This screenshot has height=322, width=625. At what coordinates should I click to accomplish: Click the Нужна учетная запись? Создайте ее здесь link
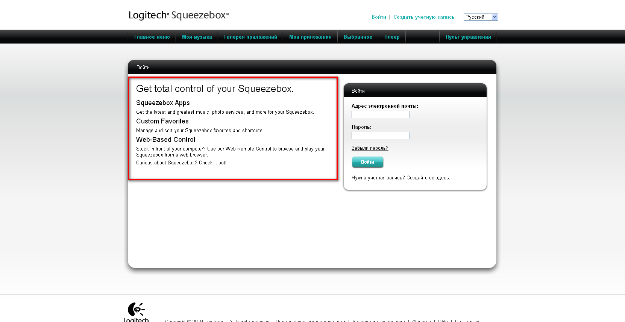click(401, 178)
